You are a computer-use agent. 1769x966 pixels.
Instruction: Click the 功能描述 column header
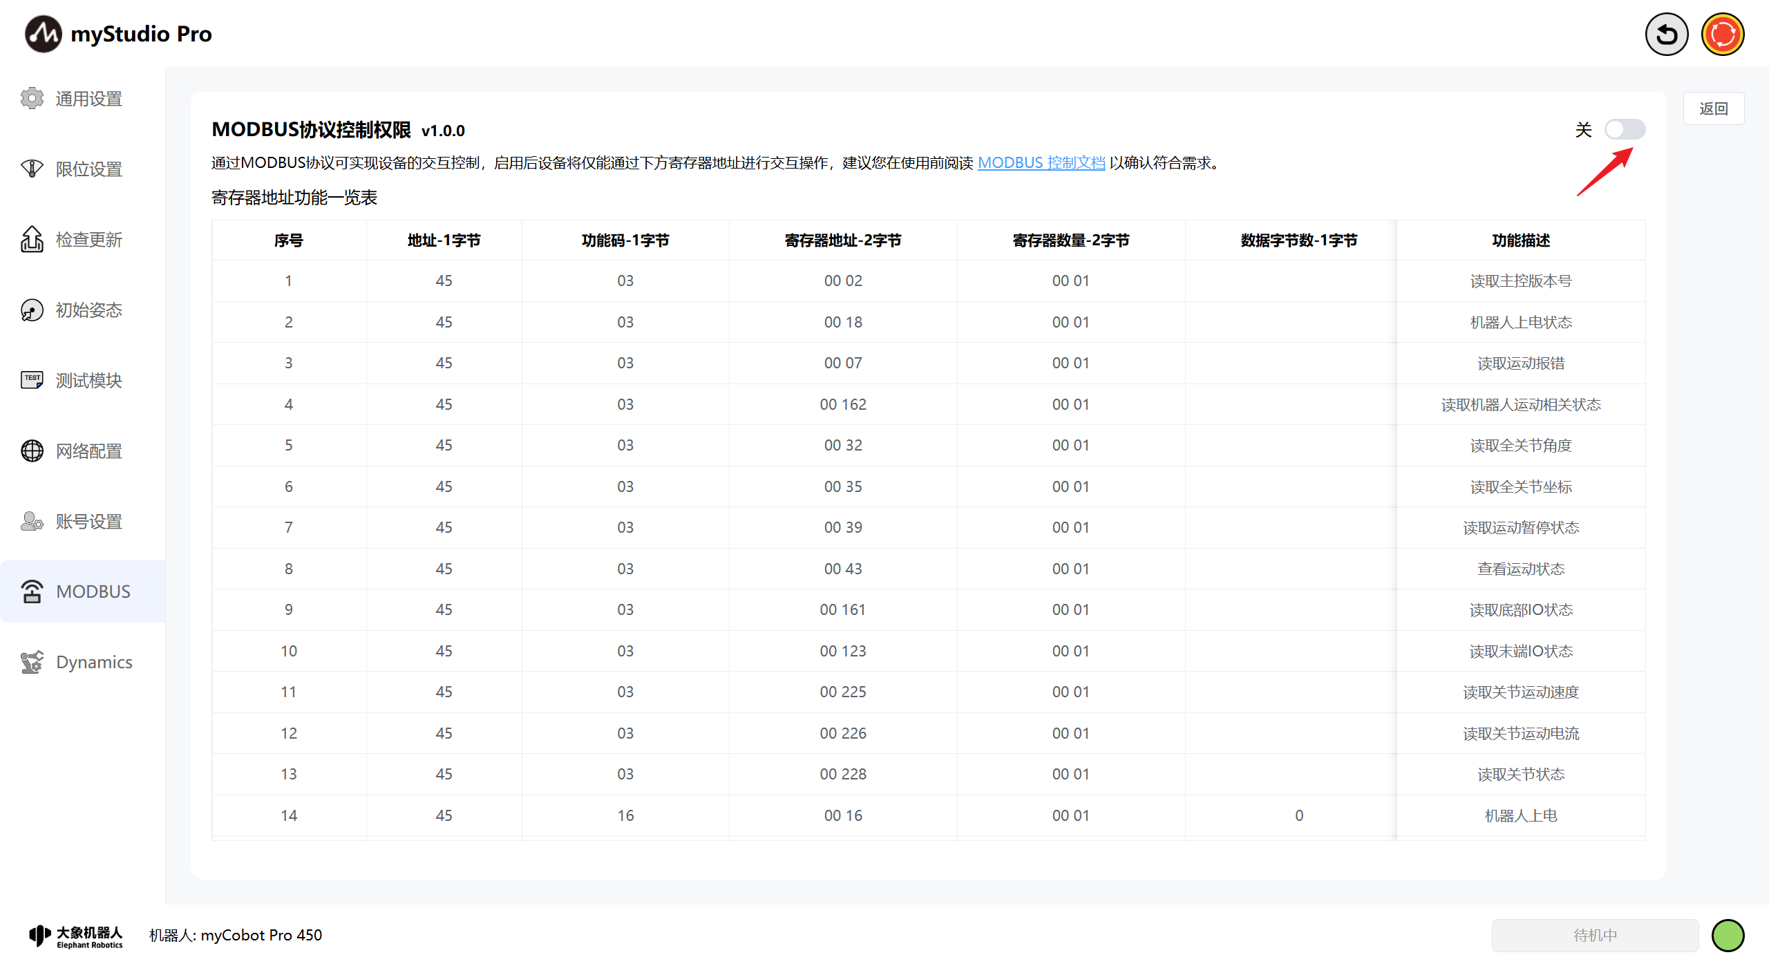pos(1520,240)
